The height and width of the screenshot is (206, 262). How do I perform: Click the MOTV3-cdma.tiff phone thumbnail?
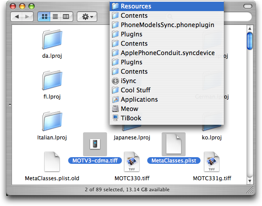[x=95, y=144]
